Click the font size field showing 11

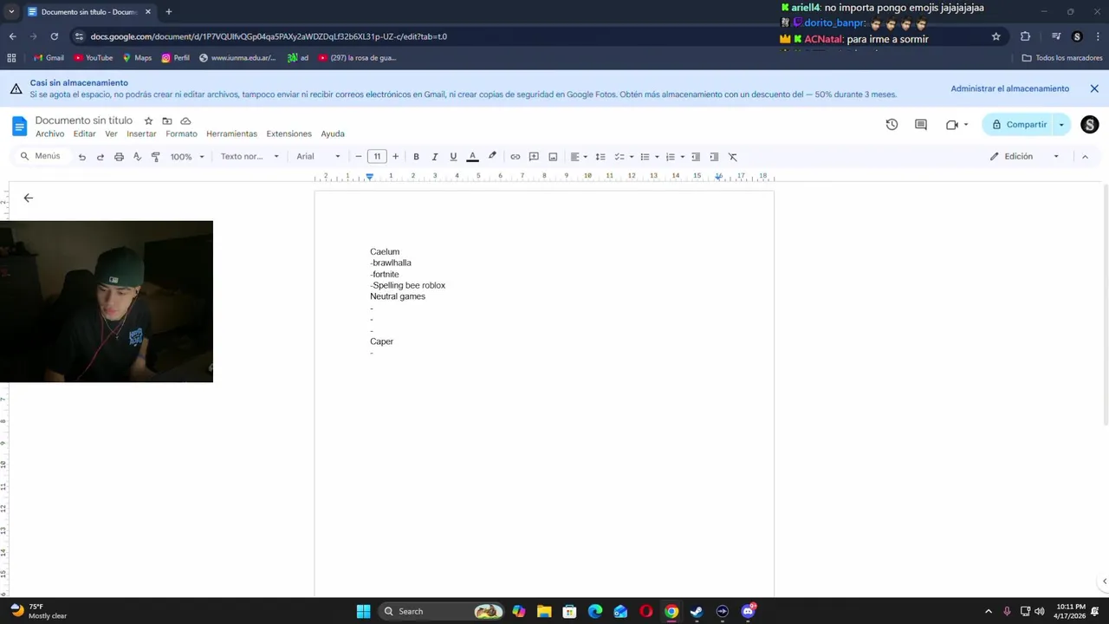(377, 157)
